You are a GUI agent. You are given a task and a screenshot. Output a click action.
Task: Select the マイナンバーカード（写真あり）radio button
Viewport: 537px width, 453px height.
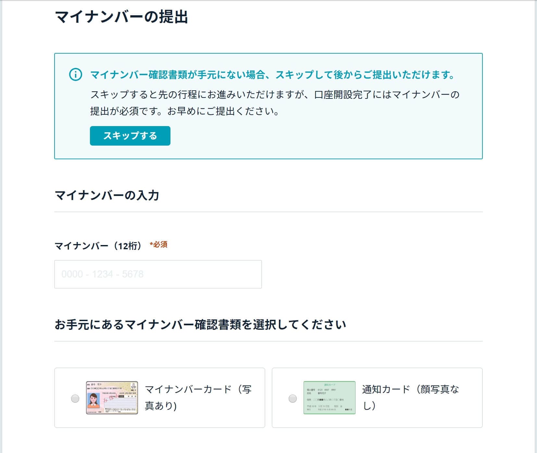pyautogui.click(x=75, y=398)
